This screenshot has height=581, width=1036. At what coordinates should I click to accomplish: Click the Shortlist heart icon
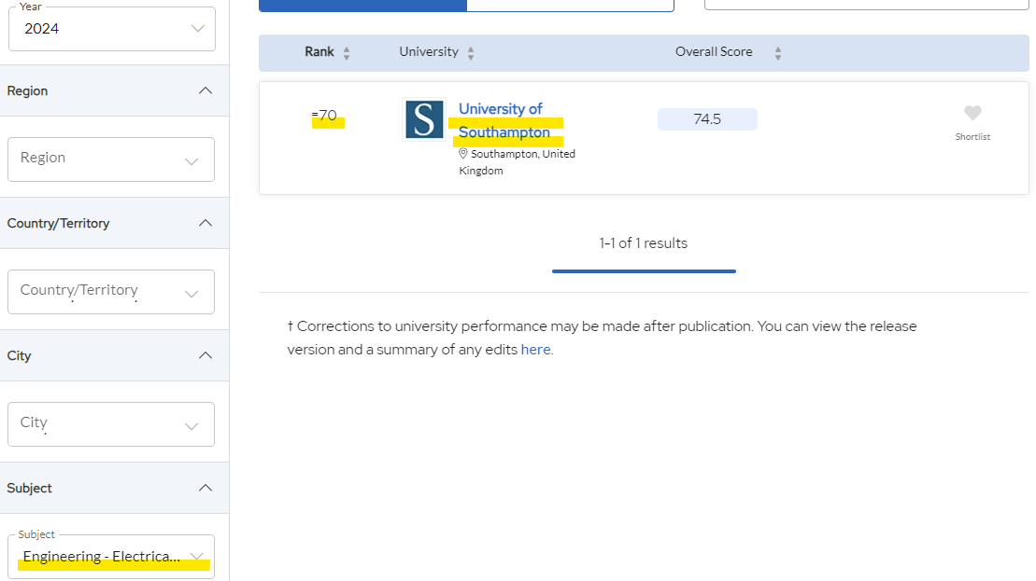[x=972, y=114]
